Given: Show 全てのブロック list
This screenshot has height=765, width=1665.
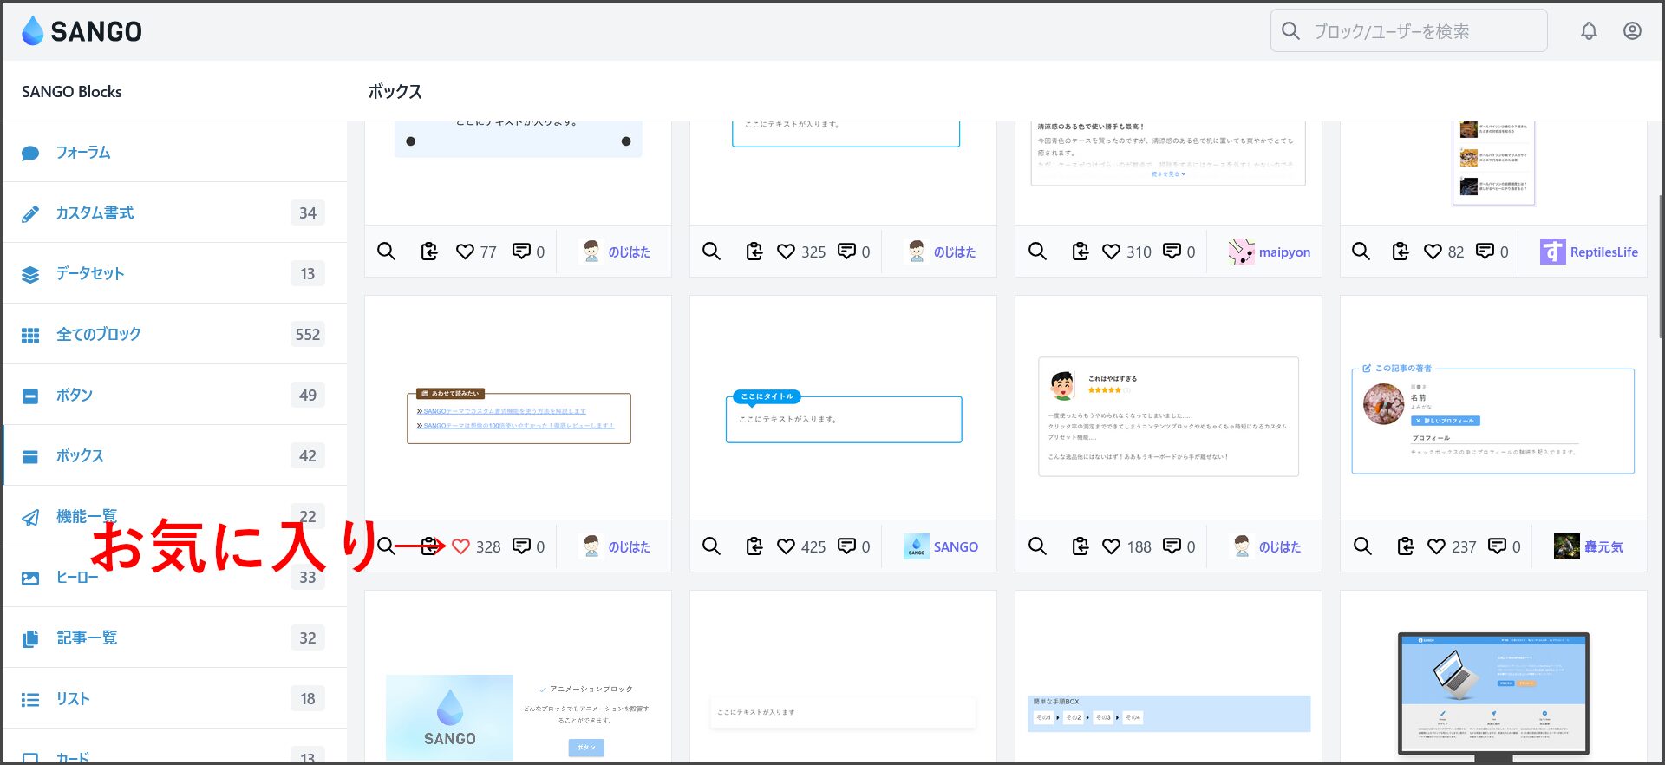Looking at the screenshot, I should click(173, 334).
